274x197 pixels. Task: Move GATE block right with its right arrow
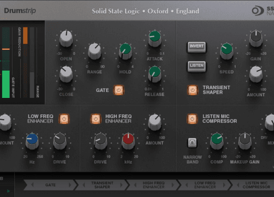click(x=70, y=185)
